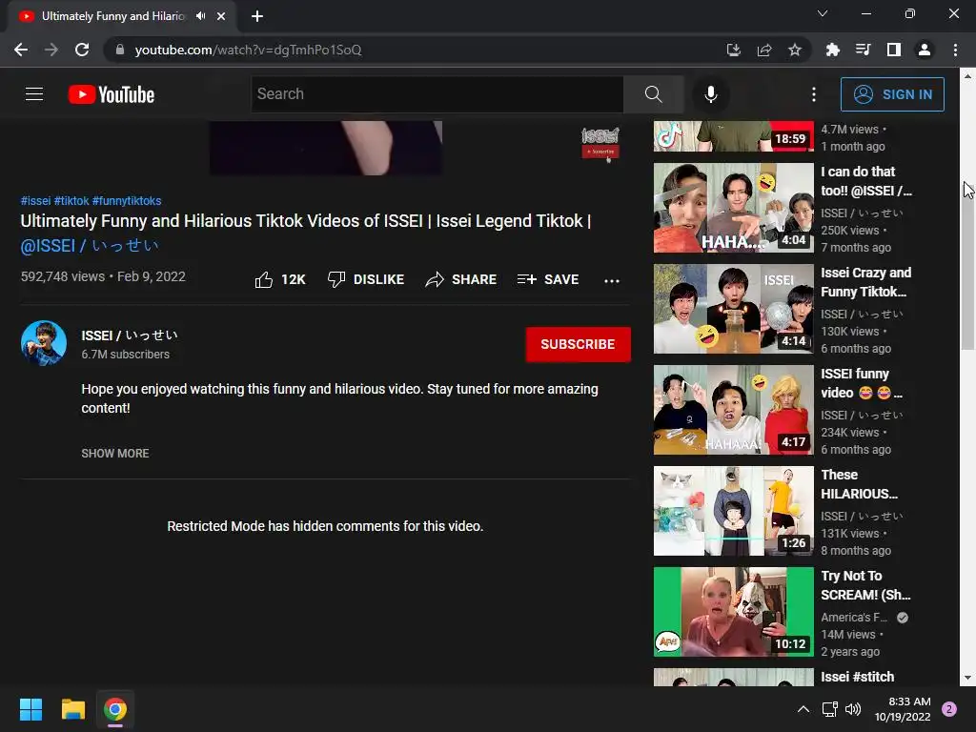The width and height of the screenshot is (976, 732).
Task: Install app icon in address bar
Action: pos(734,50)
